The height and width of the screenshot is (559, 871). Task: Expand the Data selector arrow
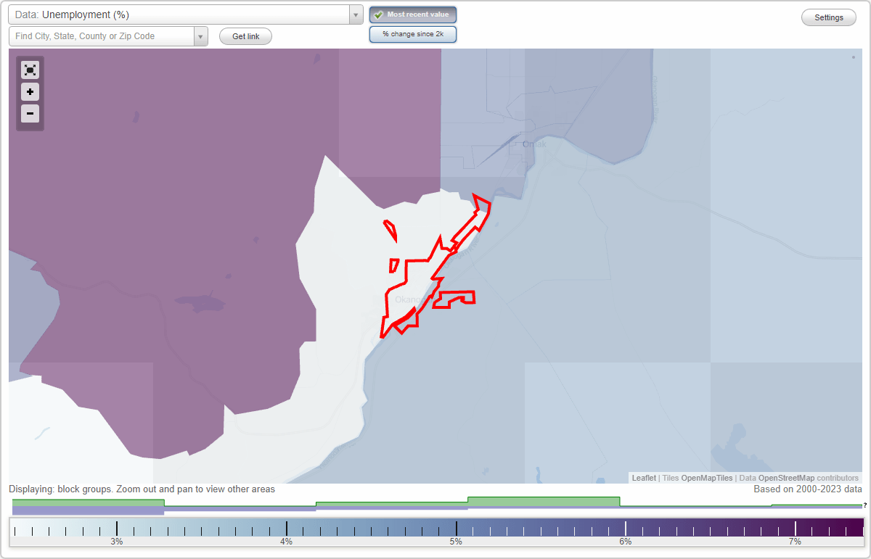coord(356,15)
